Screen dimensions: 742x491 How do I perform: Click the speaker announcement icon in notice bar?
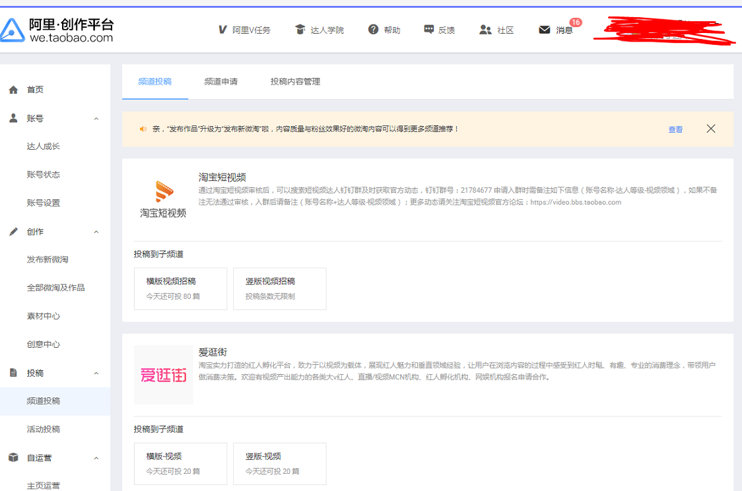(143, 129)
